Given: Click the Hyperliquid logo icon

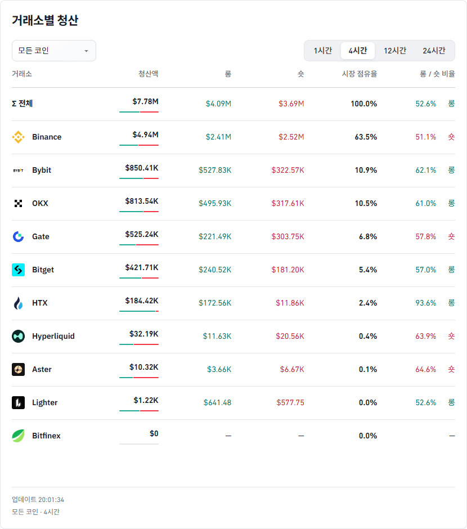Looking at the screenshot, I should click(x=18, y=337).
